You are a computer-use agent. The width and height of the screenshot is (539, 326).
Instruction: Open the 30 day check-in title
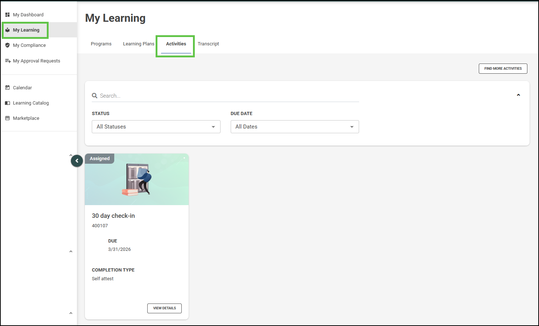click(x=113, y=216)
